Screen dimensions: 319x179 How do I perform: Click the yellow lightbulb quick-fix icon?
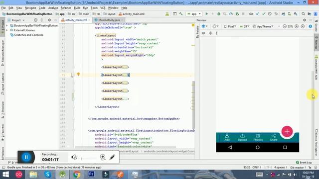[78, 74]
